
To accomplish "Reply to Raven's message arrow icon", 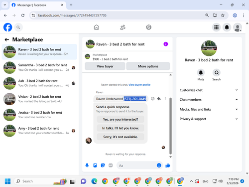I will (x=159, y=99).
